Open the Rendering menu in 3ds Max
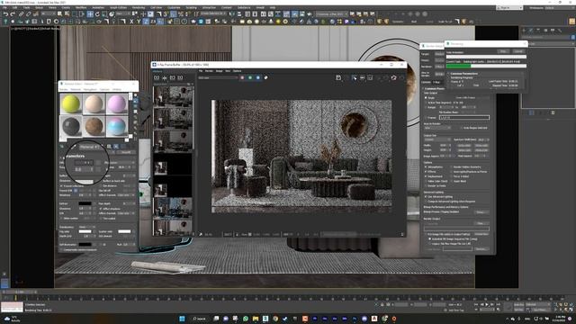The height and width of the screenshot is (324, 576). 138,7
